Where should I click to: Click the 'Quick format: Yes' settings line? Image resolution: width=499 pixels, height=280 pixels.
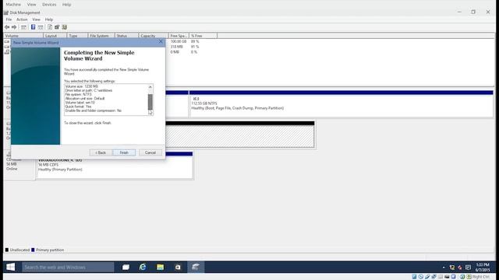78,107
